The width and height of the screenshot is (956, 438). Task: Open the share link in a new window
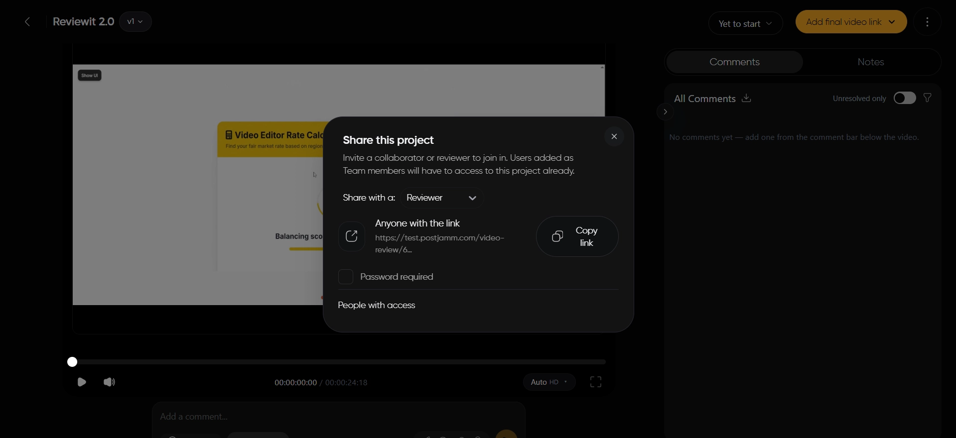pos(352,236)
